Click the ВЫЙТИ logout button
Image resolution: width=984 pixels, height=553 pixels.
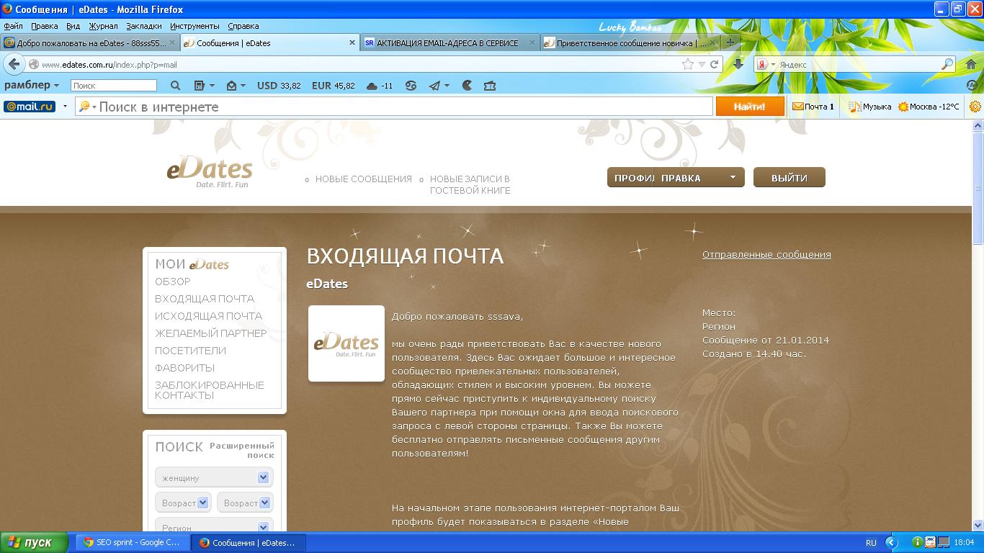point(790,177)
